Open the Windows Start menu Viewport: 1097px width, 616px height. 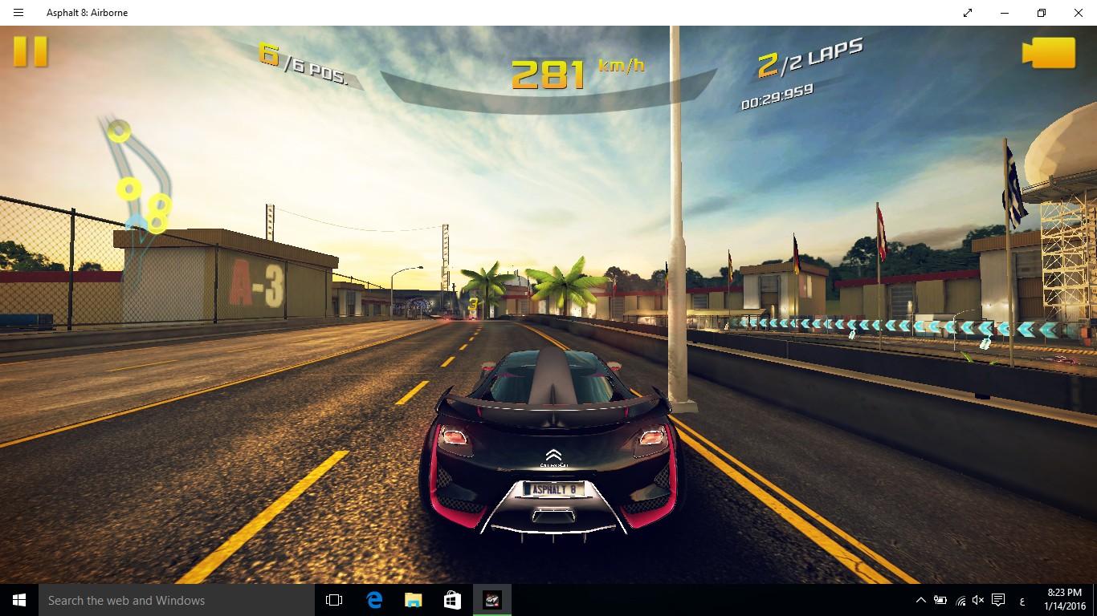click(19, 600)
